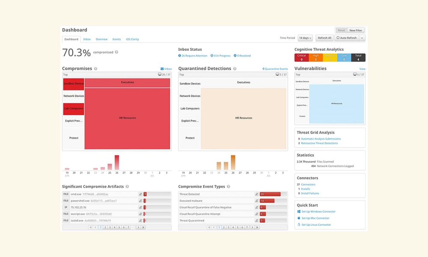
Task: Click the New Filter button
Action: [x=356, y=30]
